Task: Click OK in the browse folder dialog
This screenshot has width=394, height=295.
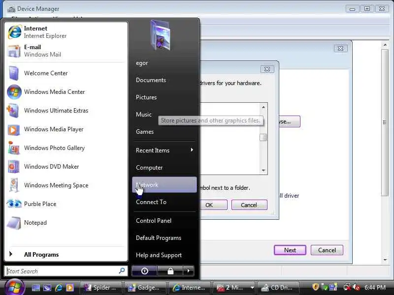Action: coord(214,205)
